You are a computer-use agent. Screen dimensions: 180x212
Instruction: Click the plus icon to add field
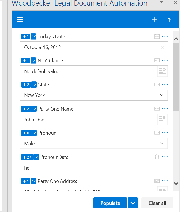(x=155, y=19)
